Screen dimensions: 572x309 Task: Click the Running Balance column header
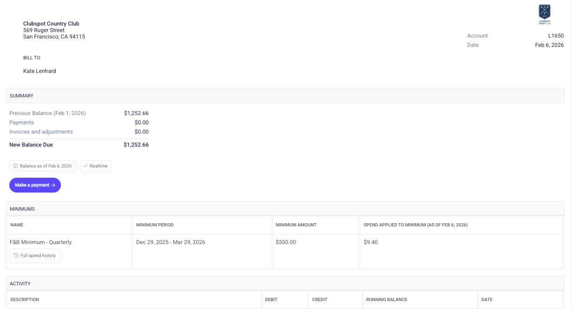click(x=387, y=300)
